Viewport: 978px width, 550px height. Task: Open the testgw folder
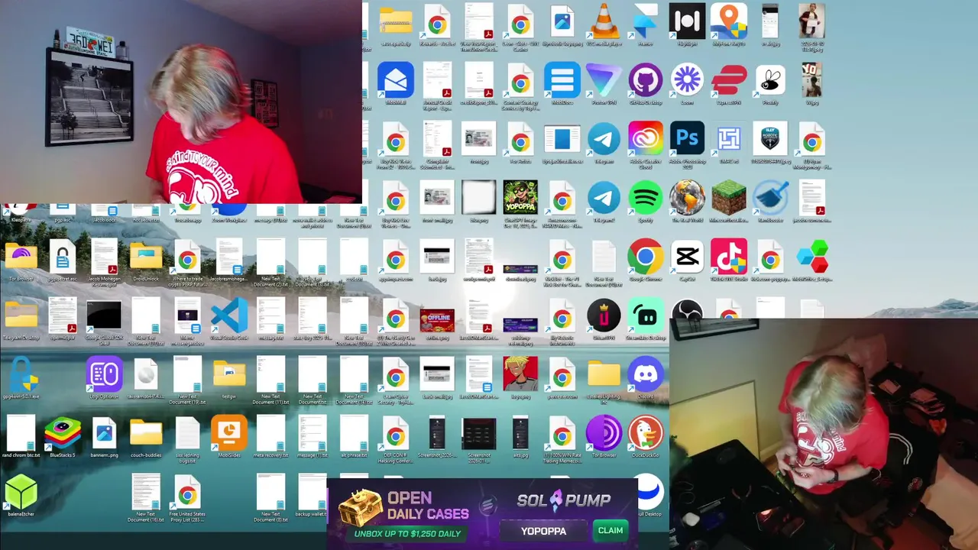click(x=229, y=375)
